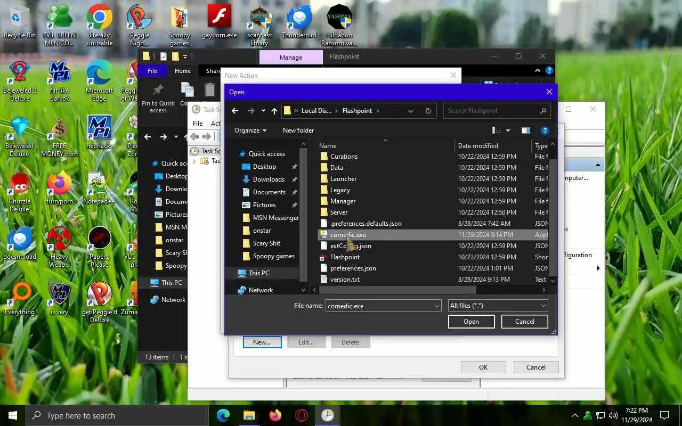Viewport: 682px width, 426px height.
Task: Open the Home tab in Flashpoint Explorer
Action: [183, 71]
